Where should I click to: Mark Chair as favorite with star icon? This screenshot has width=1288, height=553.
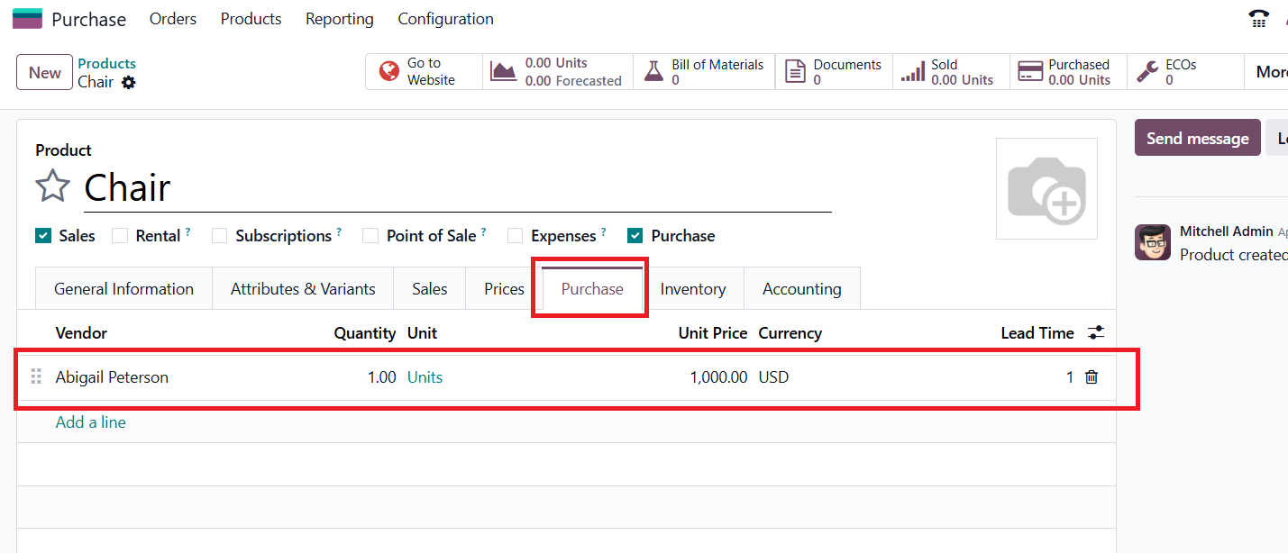click(x=53, y=186)
